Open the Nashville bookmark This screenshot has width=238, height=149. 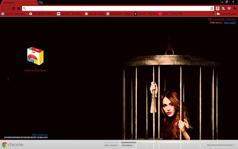(x=70, y=14)
